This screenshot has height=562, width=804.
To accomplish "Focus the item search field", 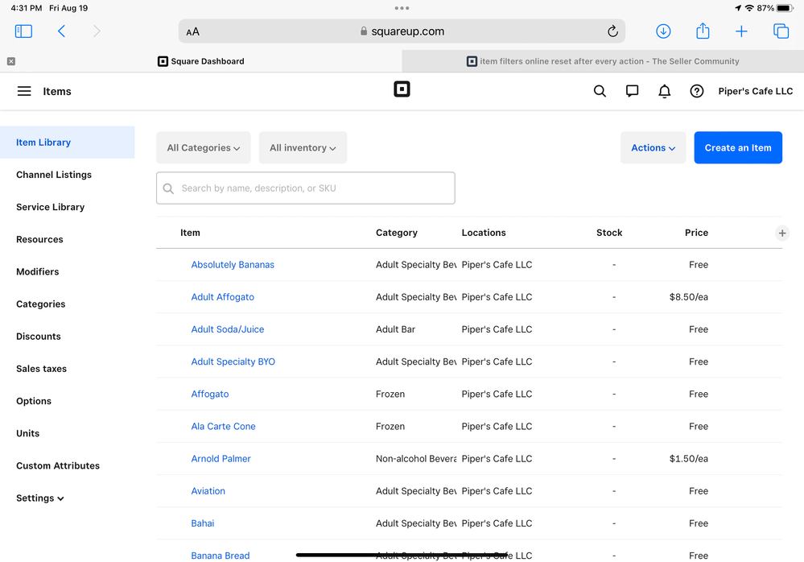I will 306,188.
